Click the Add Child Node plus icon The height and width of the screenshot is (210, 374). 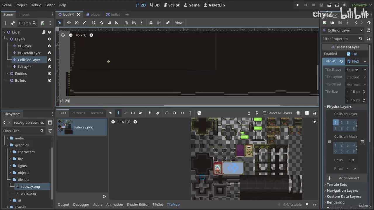[5, 23]
